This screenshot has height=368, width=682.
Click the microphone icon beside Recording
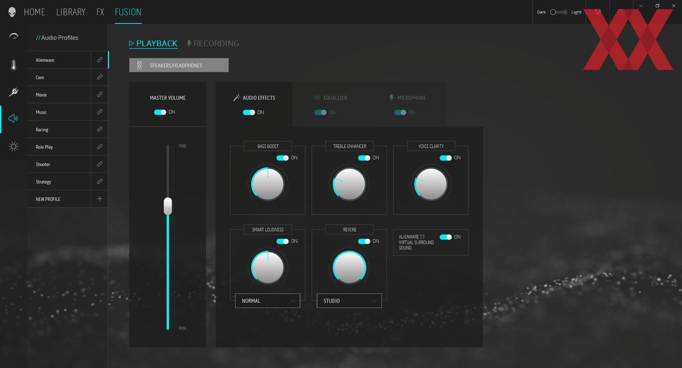189,44
